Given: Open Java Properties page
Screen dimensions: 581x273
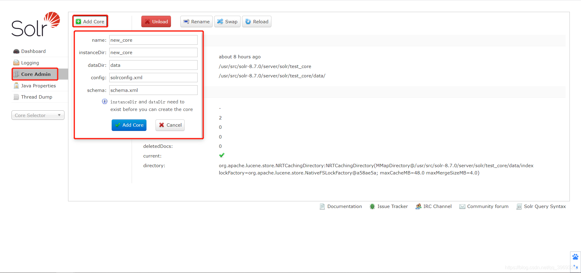Looking at the screenshot, I should 38,86.
